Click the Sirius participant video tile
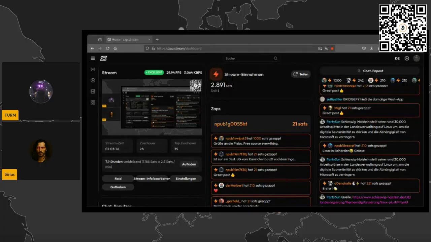The image size is (431, 242). pyautogui.click(x=41, y=151)
